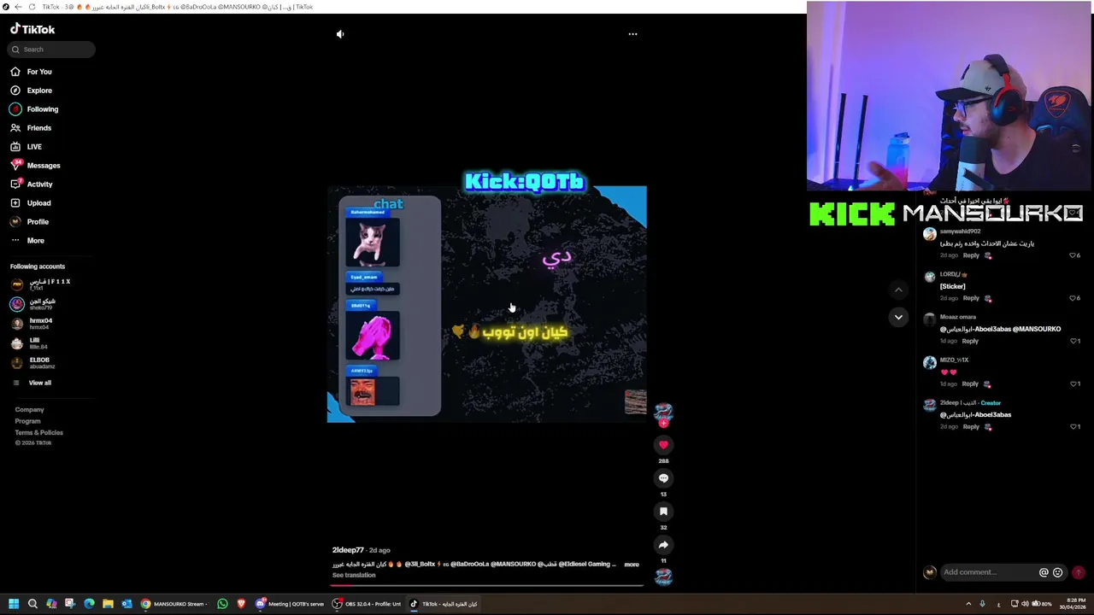This screenshot has height=615, width=1094.
Task: Like samywahid902's comment
Action: 1073,255
